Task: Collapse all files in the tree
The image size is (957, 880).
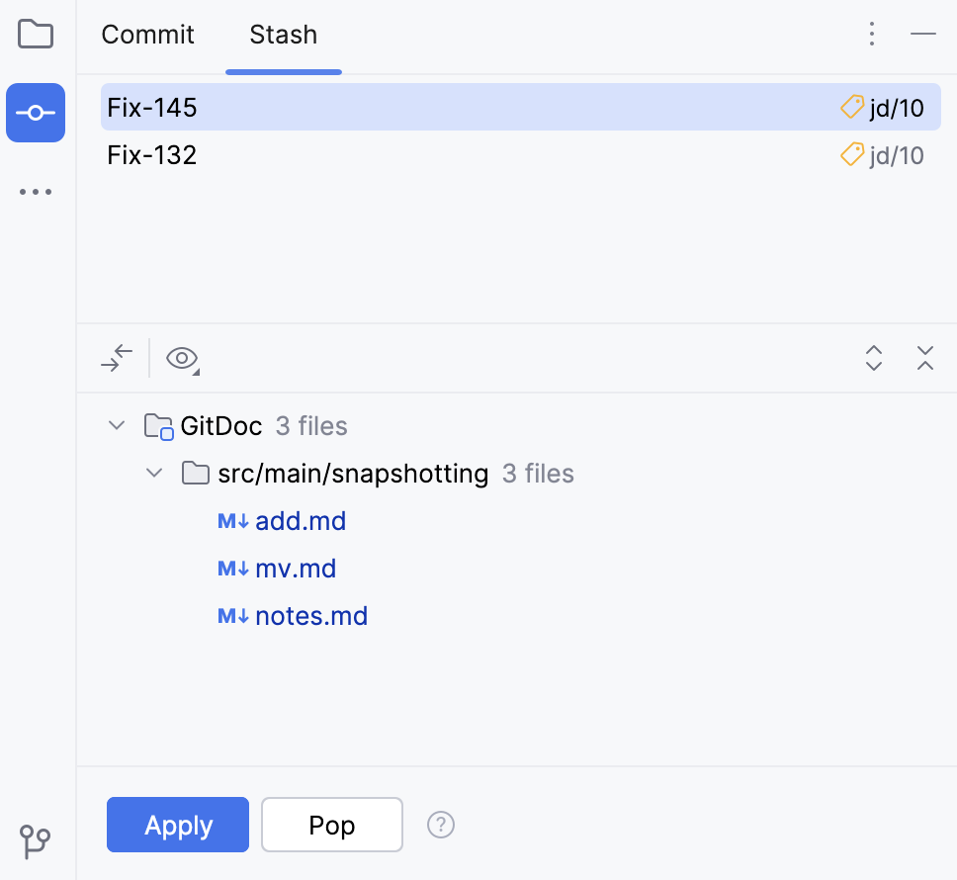Action: click(924, 358)
